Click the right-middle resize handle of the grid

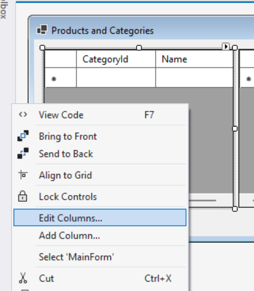[235, 129]
